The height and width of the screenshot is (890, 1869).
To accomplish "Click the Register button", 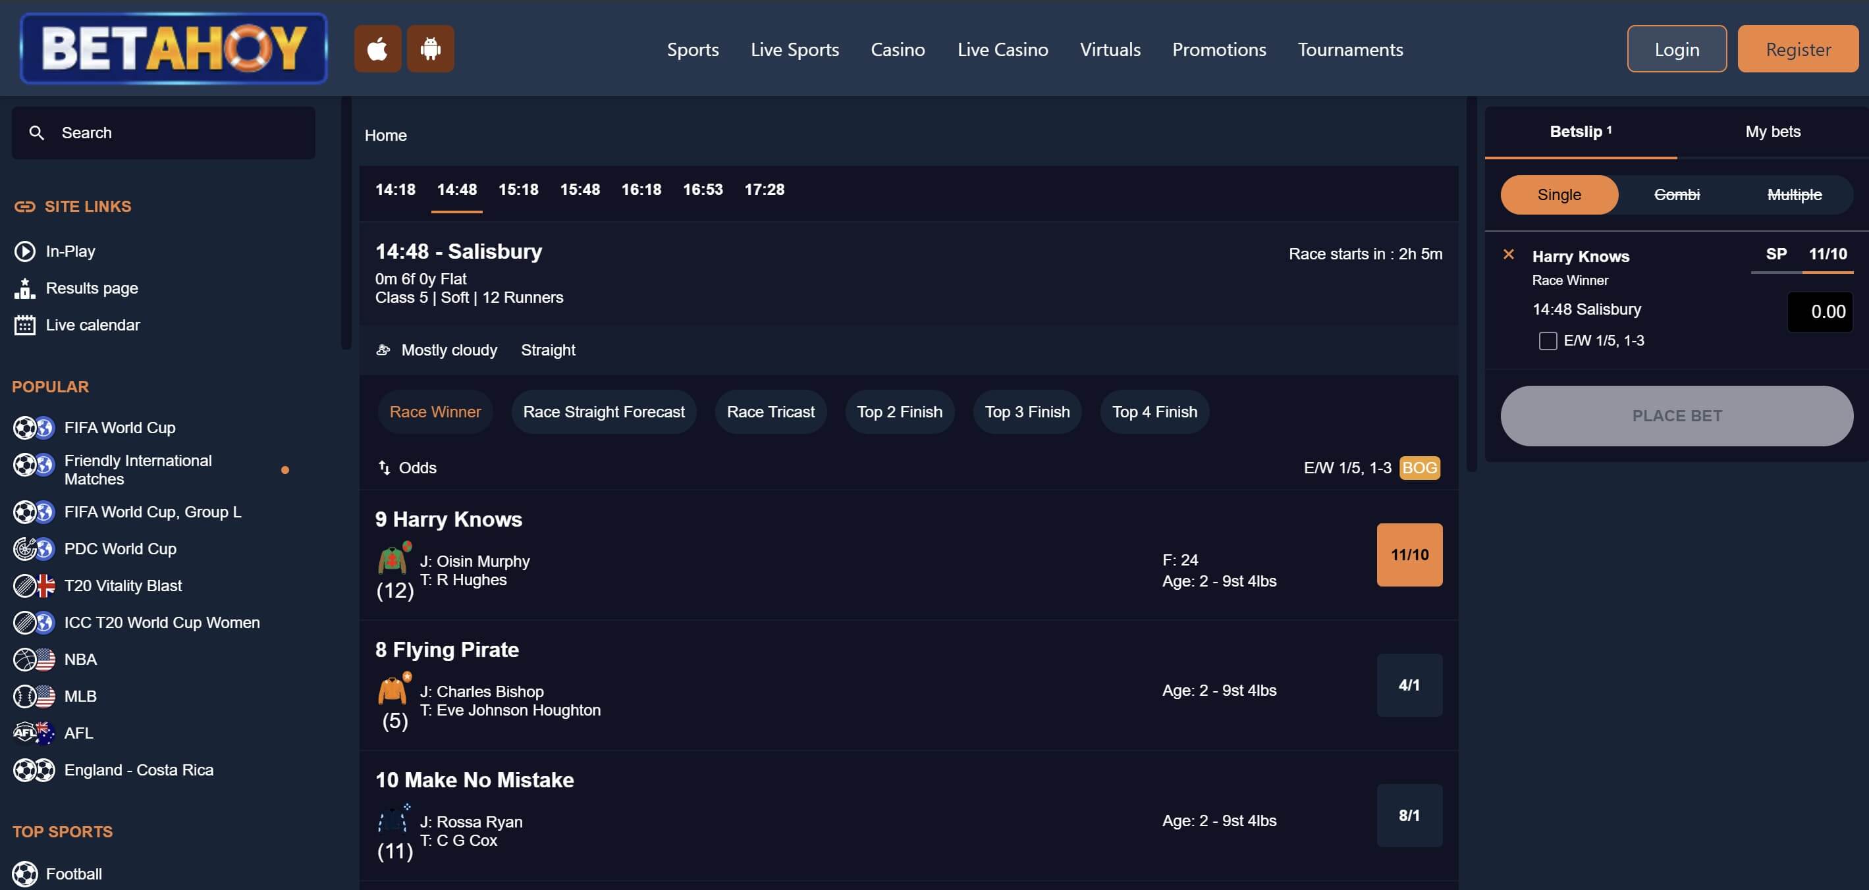I will coord(1798,49).
